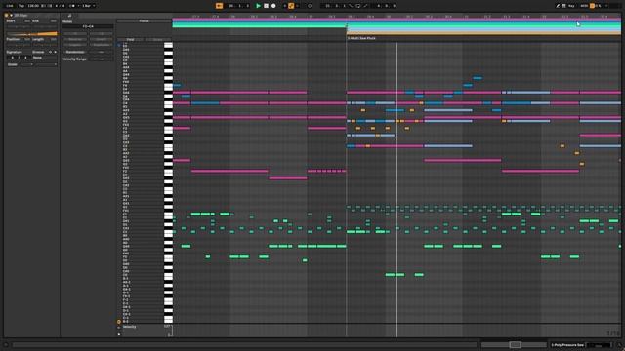Click bar 30 on the time ruler
This screenshot has width=625, height=351.
[389, 17]
